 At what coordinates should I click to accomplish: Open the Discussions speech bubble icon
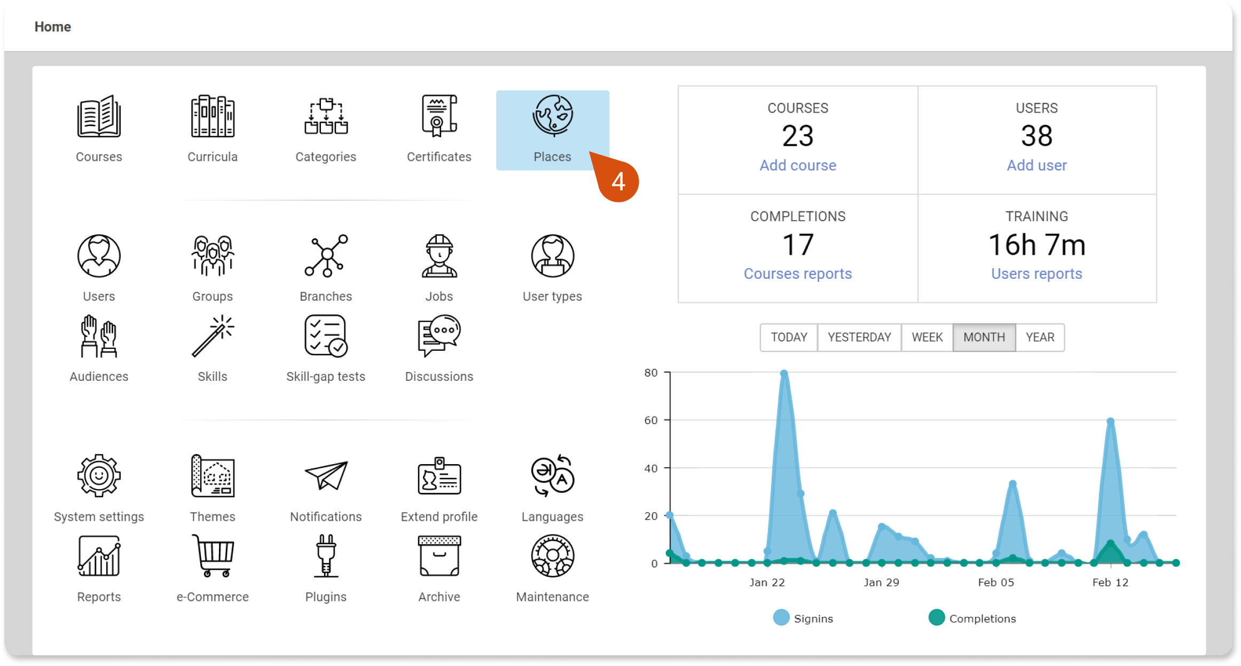(439, 336)
